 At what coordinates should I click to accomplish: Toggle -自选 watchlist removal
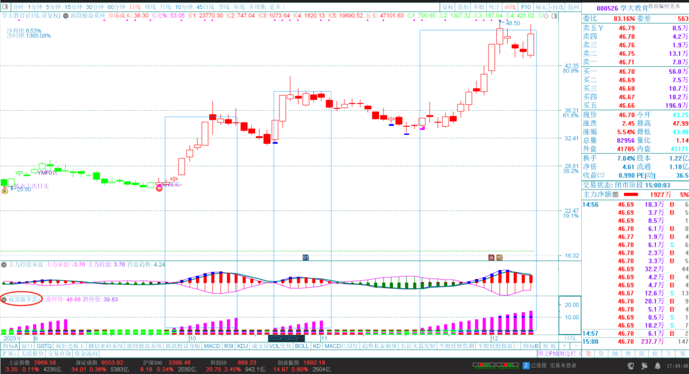557,7
